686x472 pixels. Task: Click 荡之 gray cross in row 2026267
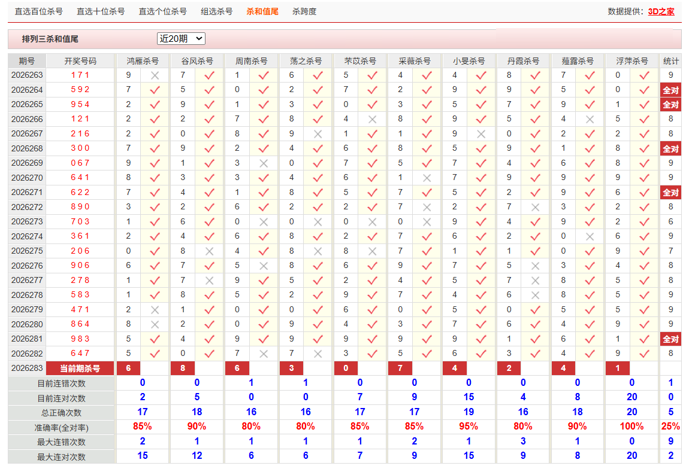318,134
